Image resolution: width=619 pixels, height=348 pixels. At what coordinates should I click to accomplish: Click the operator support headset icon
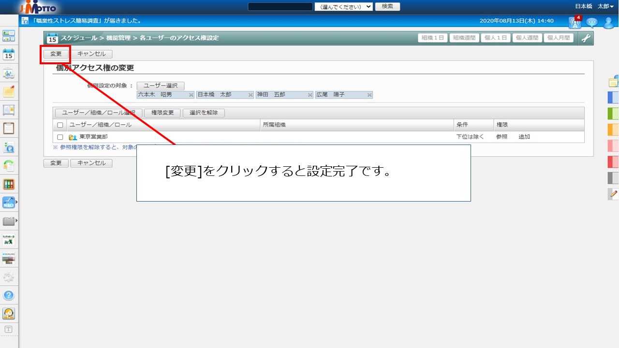click(9, 313)
